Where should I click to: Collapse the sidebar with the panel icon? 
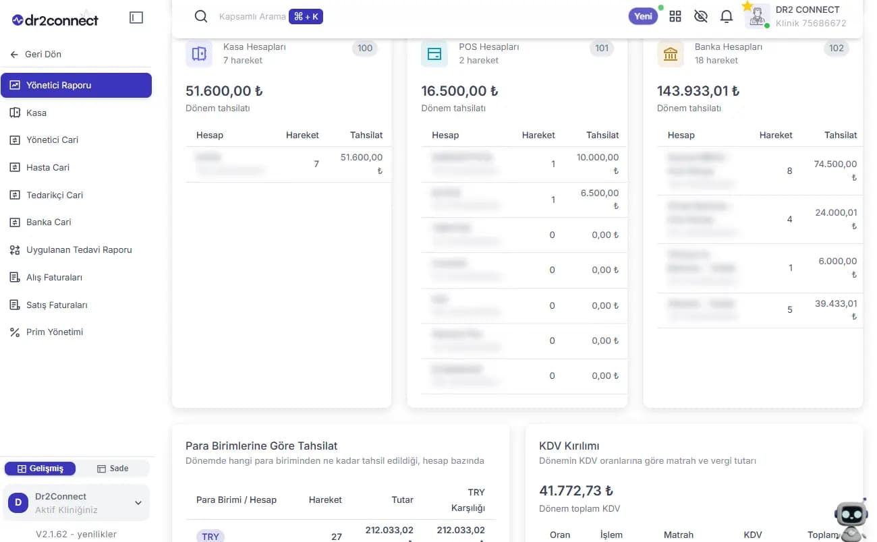[136, 18]
